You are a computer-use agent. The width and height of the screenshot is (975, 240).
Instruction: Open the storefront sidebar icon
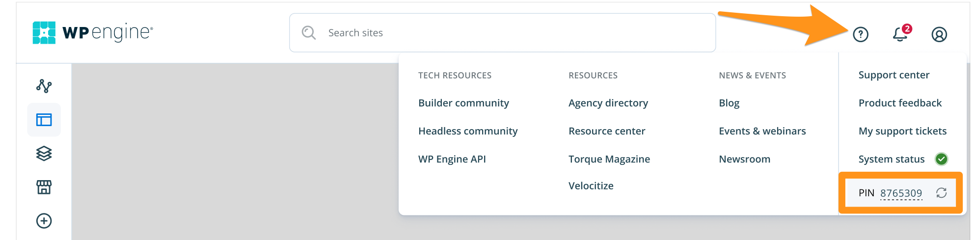44,187
